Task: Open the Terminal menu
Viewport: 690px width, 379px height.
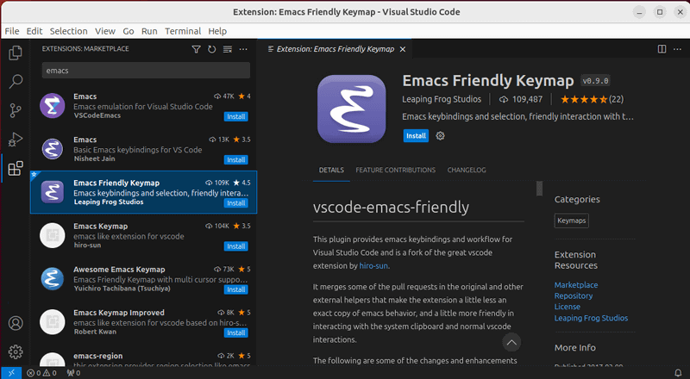Action: tap(183, 31)
